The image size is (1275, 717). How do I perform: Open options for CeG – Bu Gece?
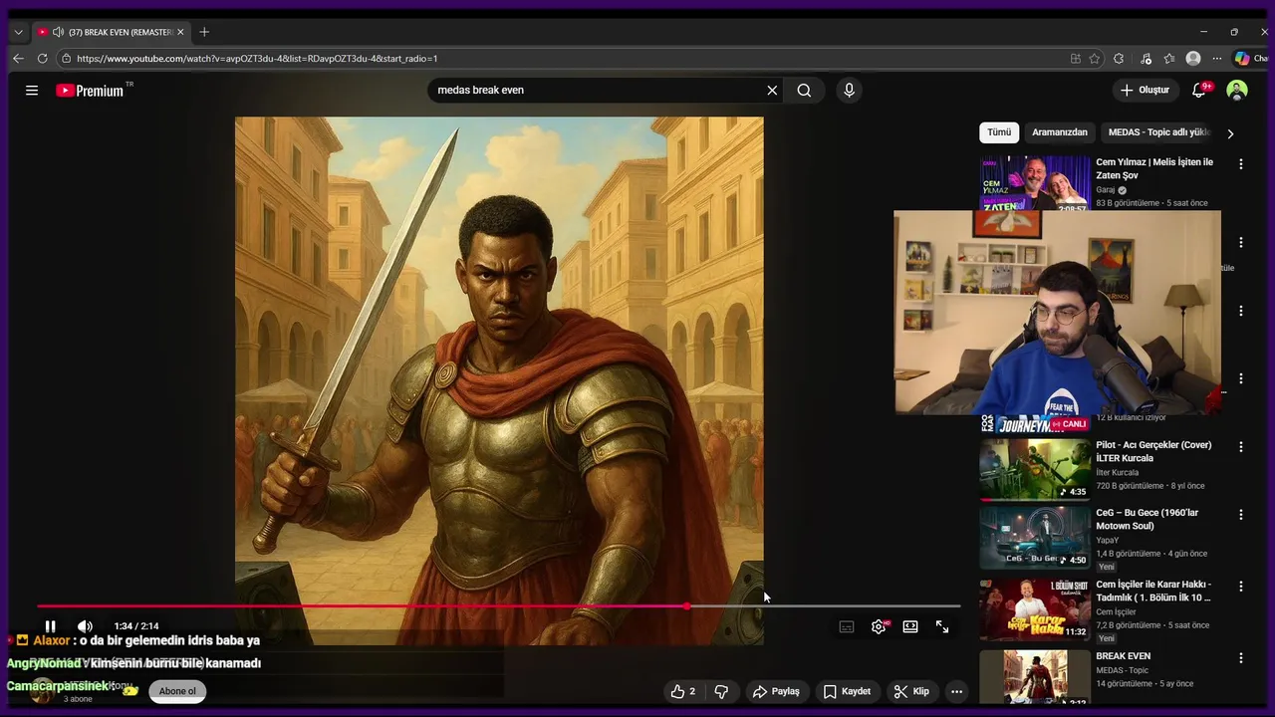(x=1241, y=515)
